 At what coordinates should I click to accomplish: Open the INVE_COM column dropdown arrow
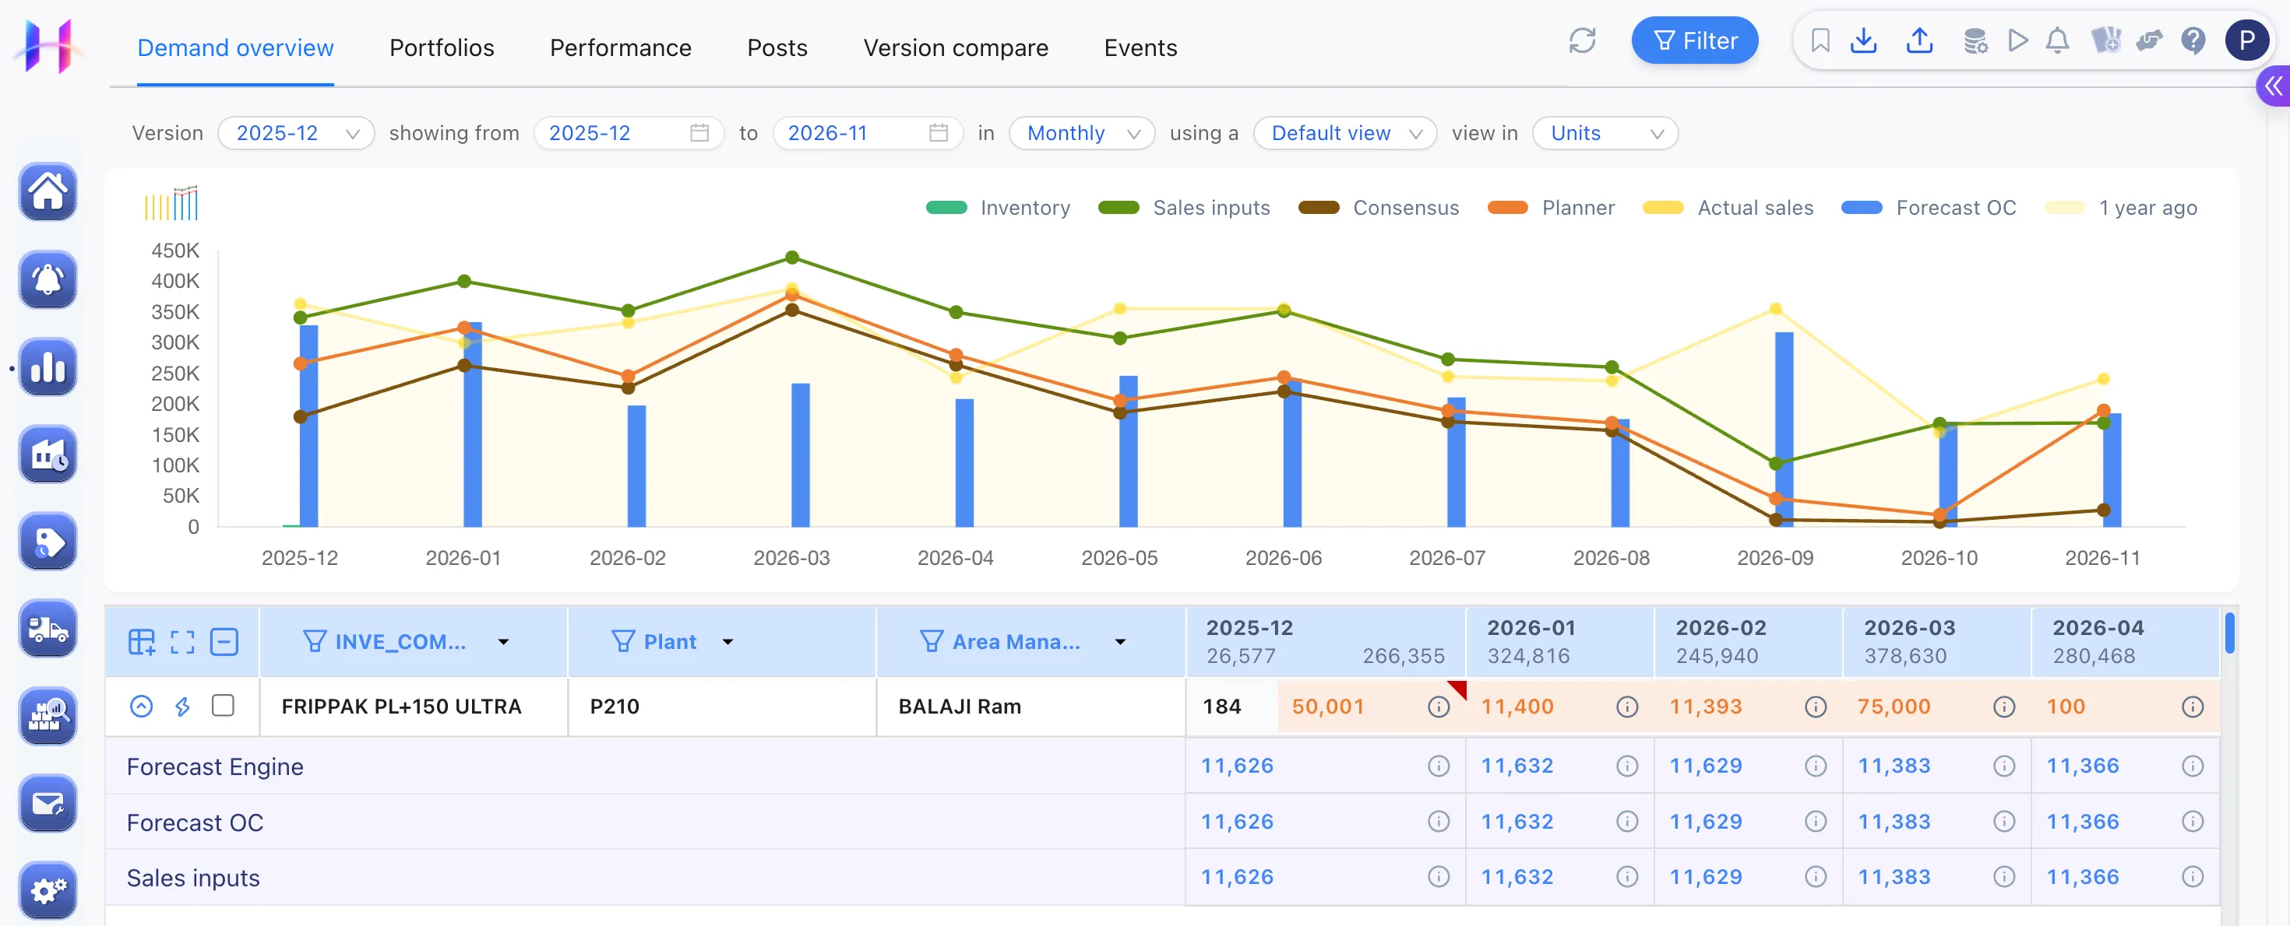(x=503, y=642)
